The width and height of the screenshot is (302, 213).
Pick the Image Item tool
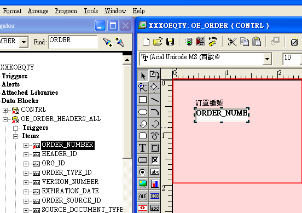point(143,184)
